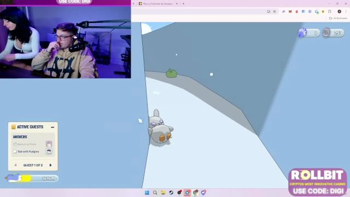Open a new browser tab
Screen dimensions: 350x197
click(x=183, y=4)
